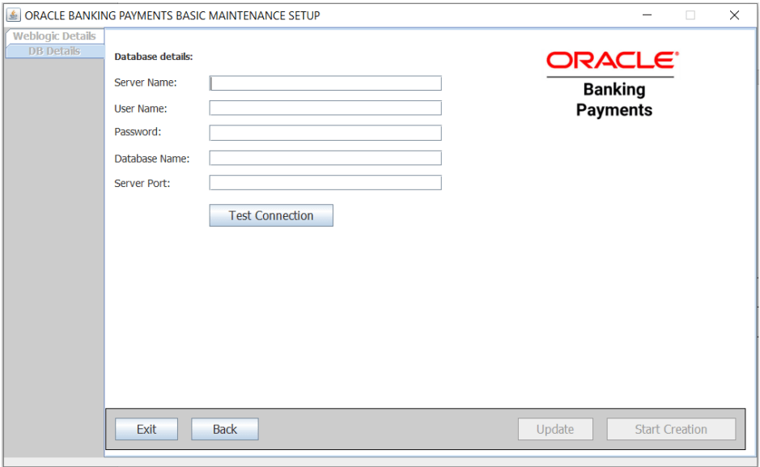Click the 'Password:' label
Image resolution: width=760 pixels, height=467 pixels.
[138, 132]
